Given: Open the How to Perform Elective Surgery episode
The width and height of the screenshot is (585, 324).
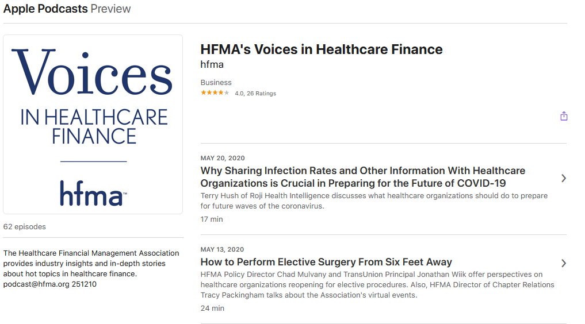Looking at the screenshot, I should pyautogui.click(x=326, y=262).
